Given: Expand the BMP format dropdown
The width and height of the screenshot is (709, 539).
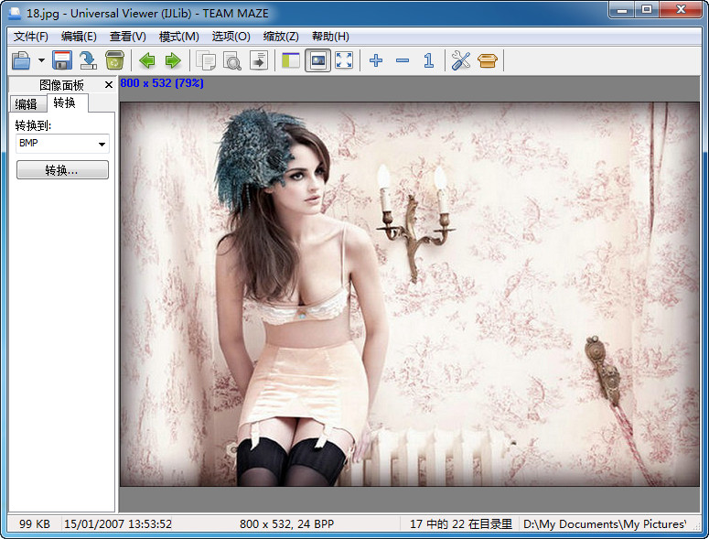Looking at the screenshot, I should tap(102, 144).
